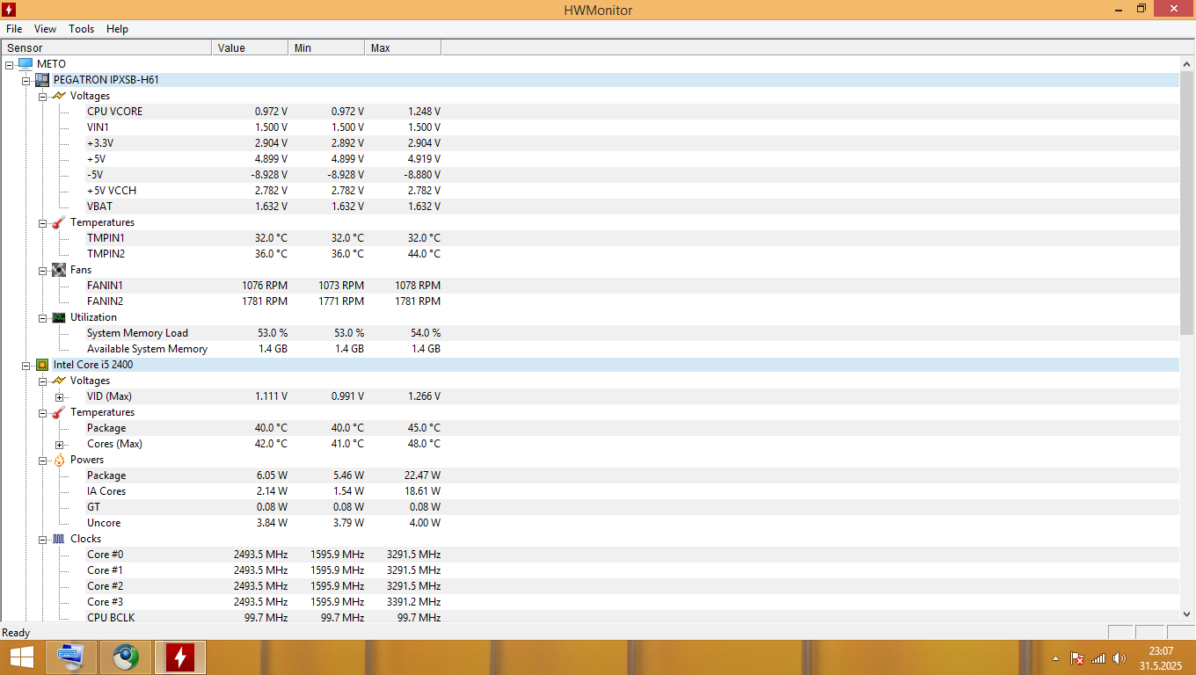Select the VBAT row
Screen dimensions: 1196x675
(590, 207)
